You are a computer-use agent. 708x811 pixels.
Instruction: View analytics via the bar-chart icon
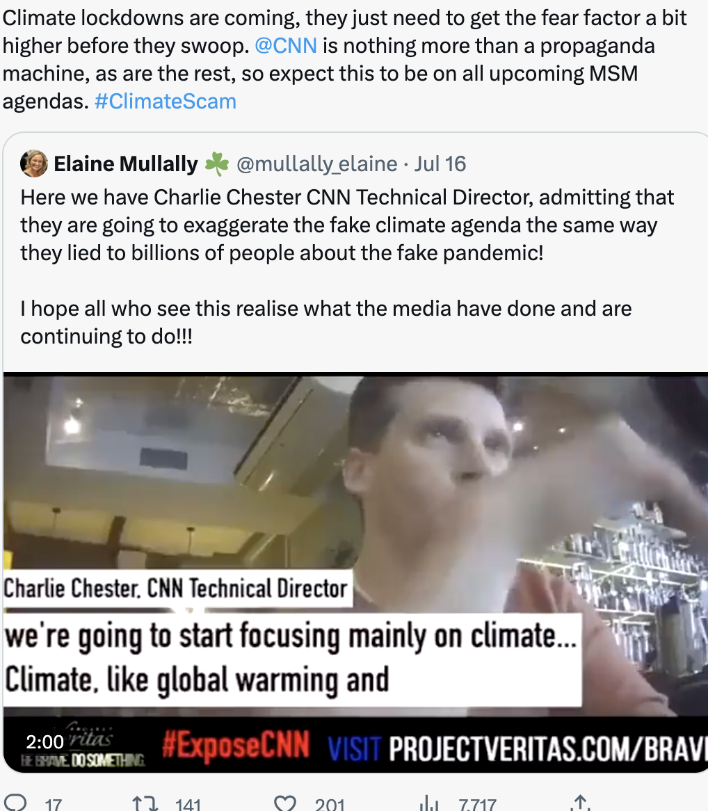point(428,804)
